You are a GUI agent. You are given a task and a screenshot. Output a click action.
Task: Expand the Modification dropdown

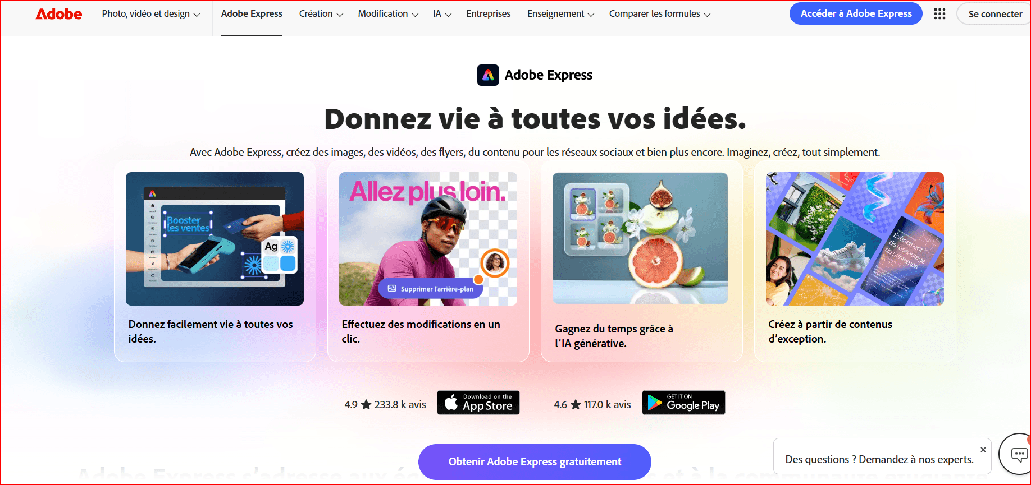[x=388, y=14]
